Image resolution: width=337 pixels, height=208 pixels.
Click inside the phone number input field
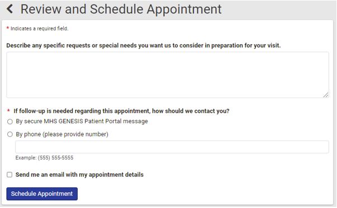[172, 147]
